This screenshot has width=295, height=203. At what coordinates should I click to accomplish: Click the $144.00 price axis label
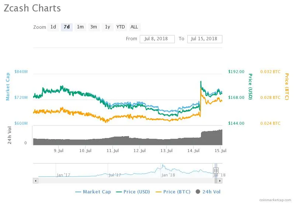pos(236,123)
